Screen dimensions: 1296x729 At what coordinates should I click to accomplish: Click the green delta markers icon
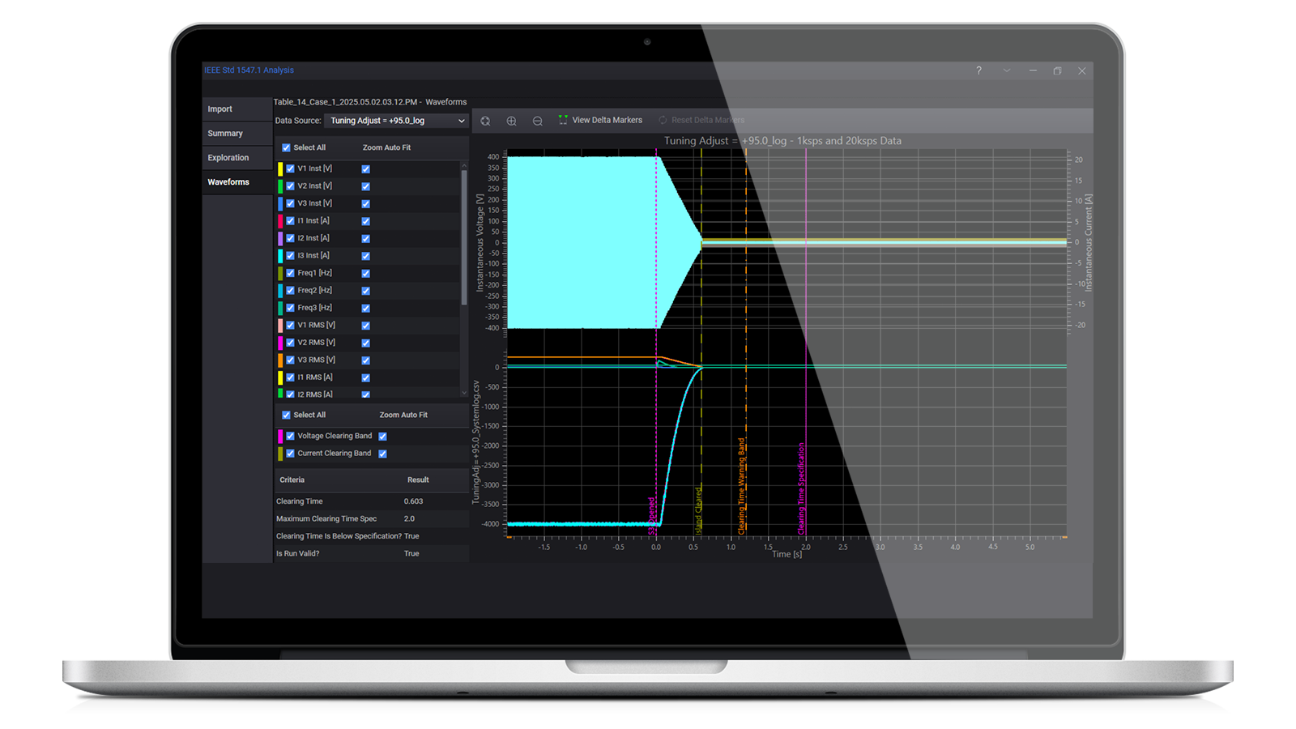point(562,119)
